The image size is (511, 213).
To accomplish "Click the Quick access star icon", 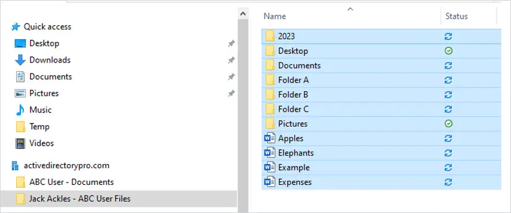I will click(x=16, y=26).
